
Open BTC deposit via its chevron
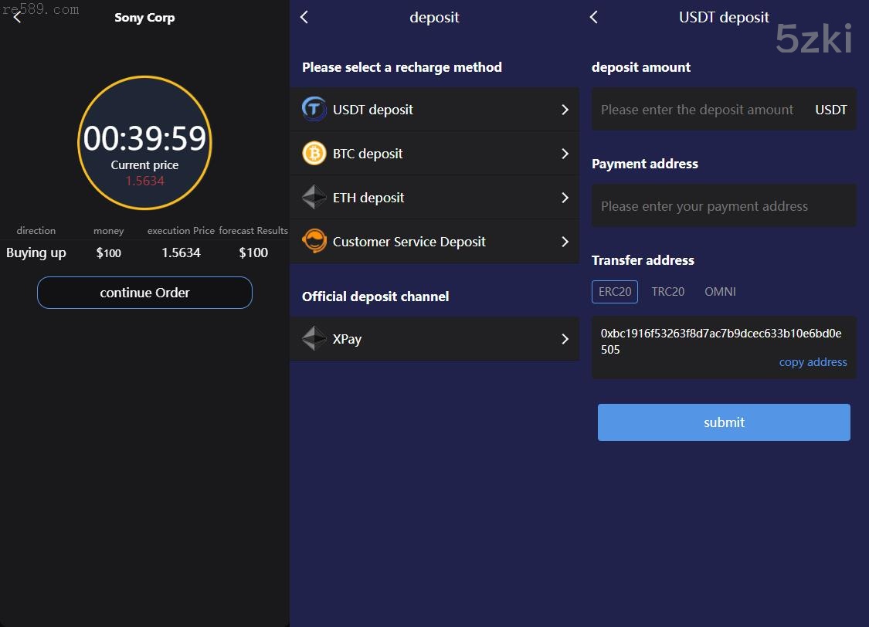tap(565, 154)
